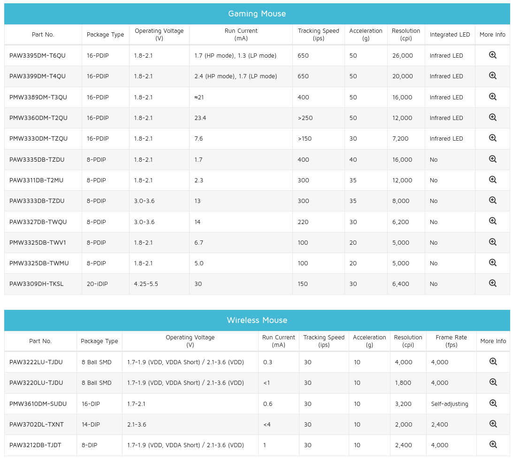Select part number PAW3395DM-T6QU
520x465 pixels.
[x=37, y=56]
